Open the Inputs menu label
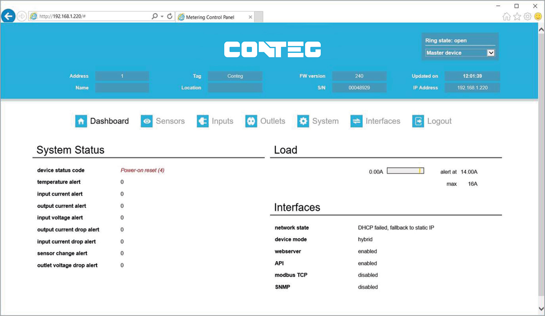The image size is (545, 316). 223,121
